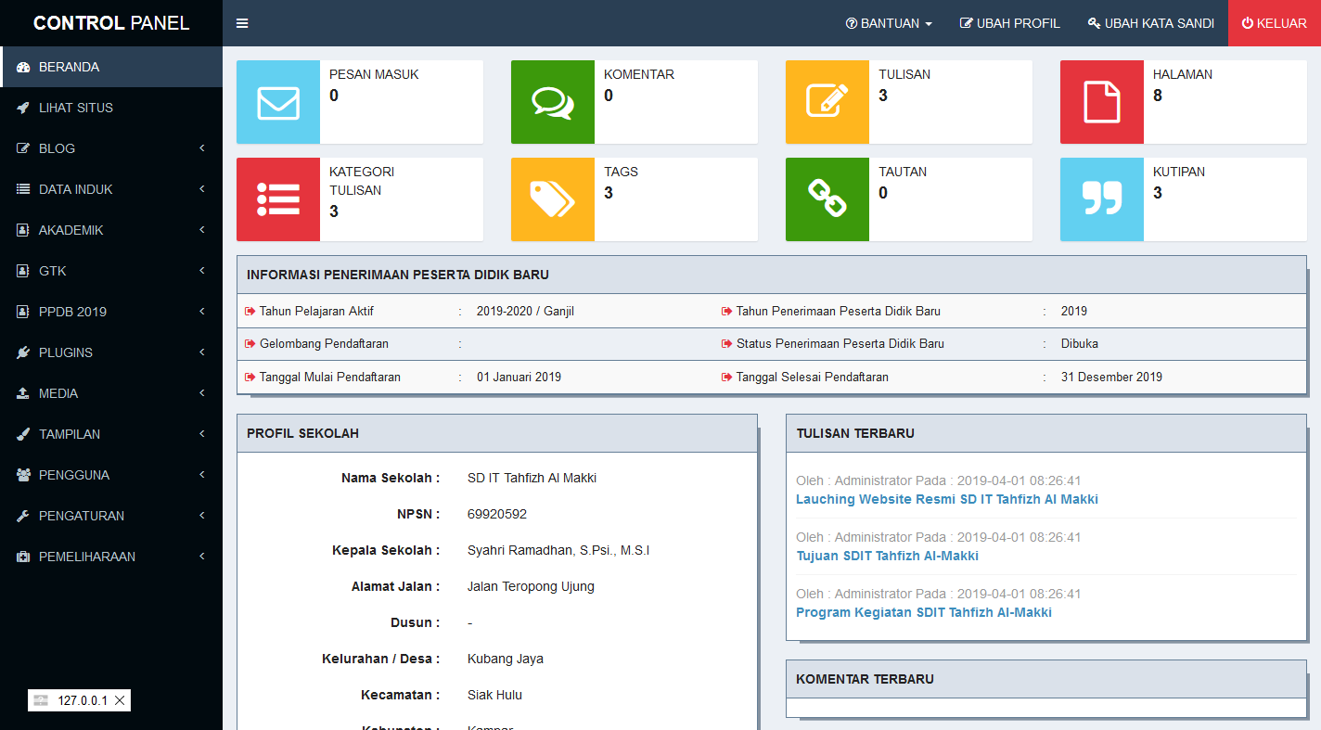Viewport: 1321px width, 730px height.
Task: Expand the Akademik submenu chevron
Action: click(202, 230)
